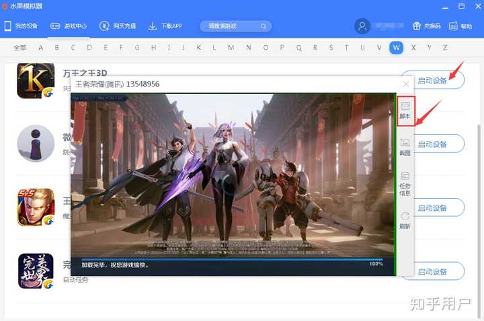Select 全部 letter filter
484x321 pixels.
pyautogui.click(x=20, y=48)
